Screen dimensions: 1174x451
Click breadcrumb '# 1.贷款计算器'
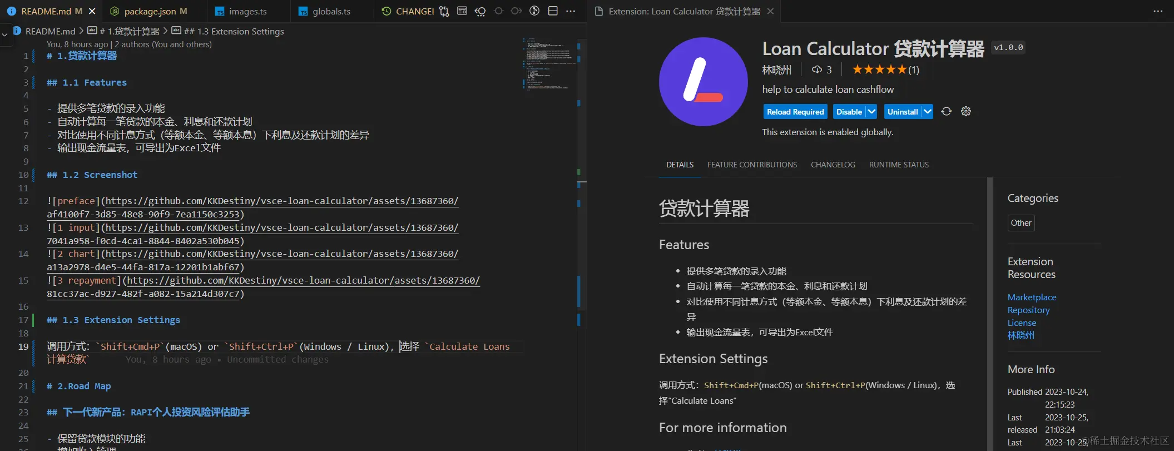pyautogui.click(x=129, y=31)
